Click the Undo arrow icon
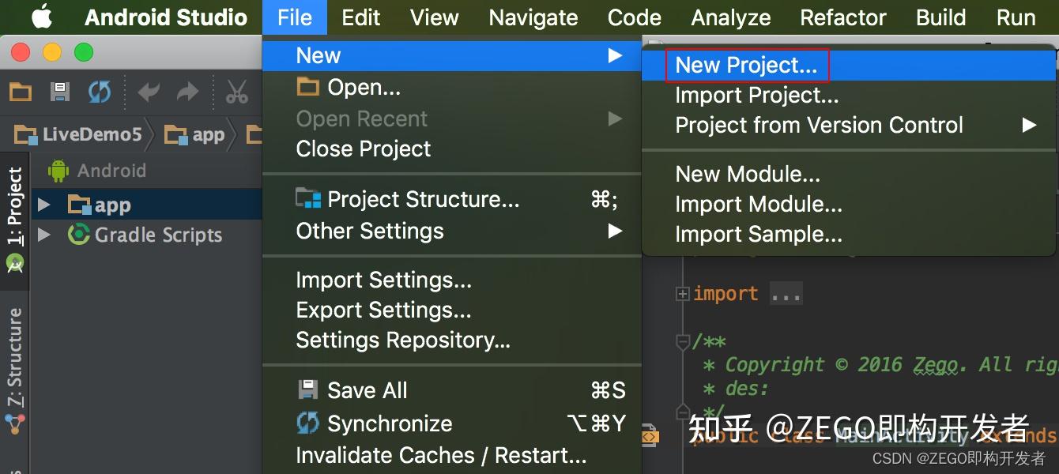The height and width of the screenshot is (474, 1059). [x=149, y=91]
